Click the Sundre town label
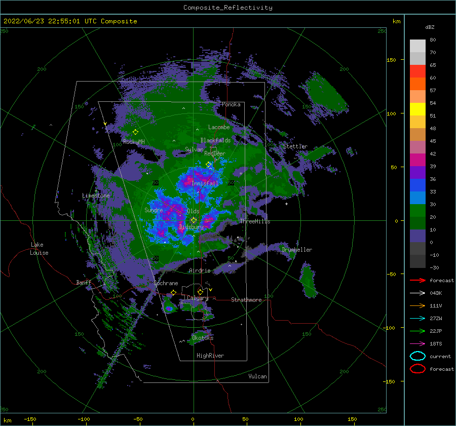Image resolution: width=456 pixels, height=426 pixels. [154, 210]
